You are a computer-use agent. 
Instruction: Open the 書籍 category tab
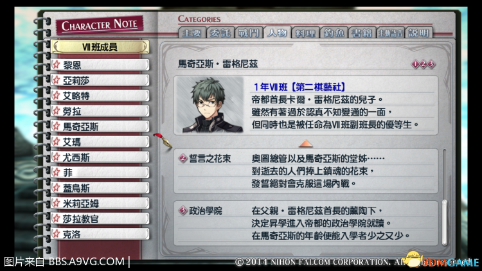pyautogui.click(x=362, y=33)
